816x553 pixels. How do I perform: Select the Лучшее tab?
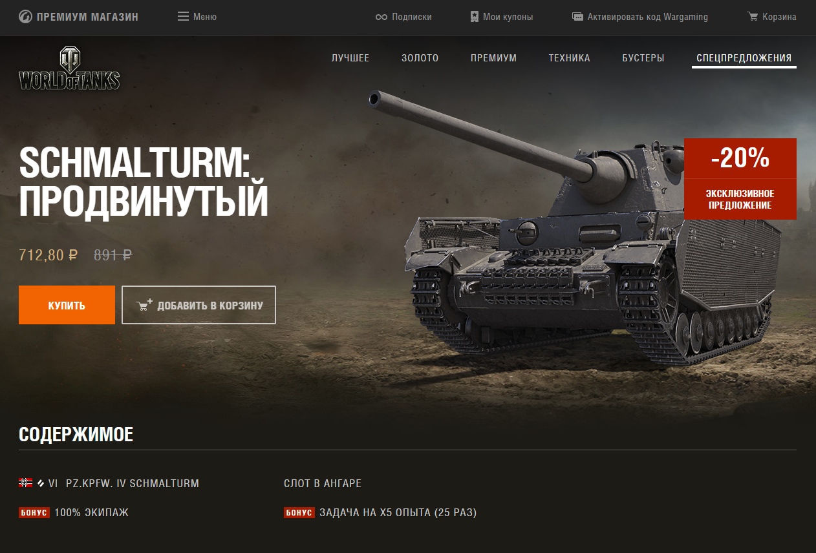pyautogui.click(x=350, y=58)
